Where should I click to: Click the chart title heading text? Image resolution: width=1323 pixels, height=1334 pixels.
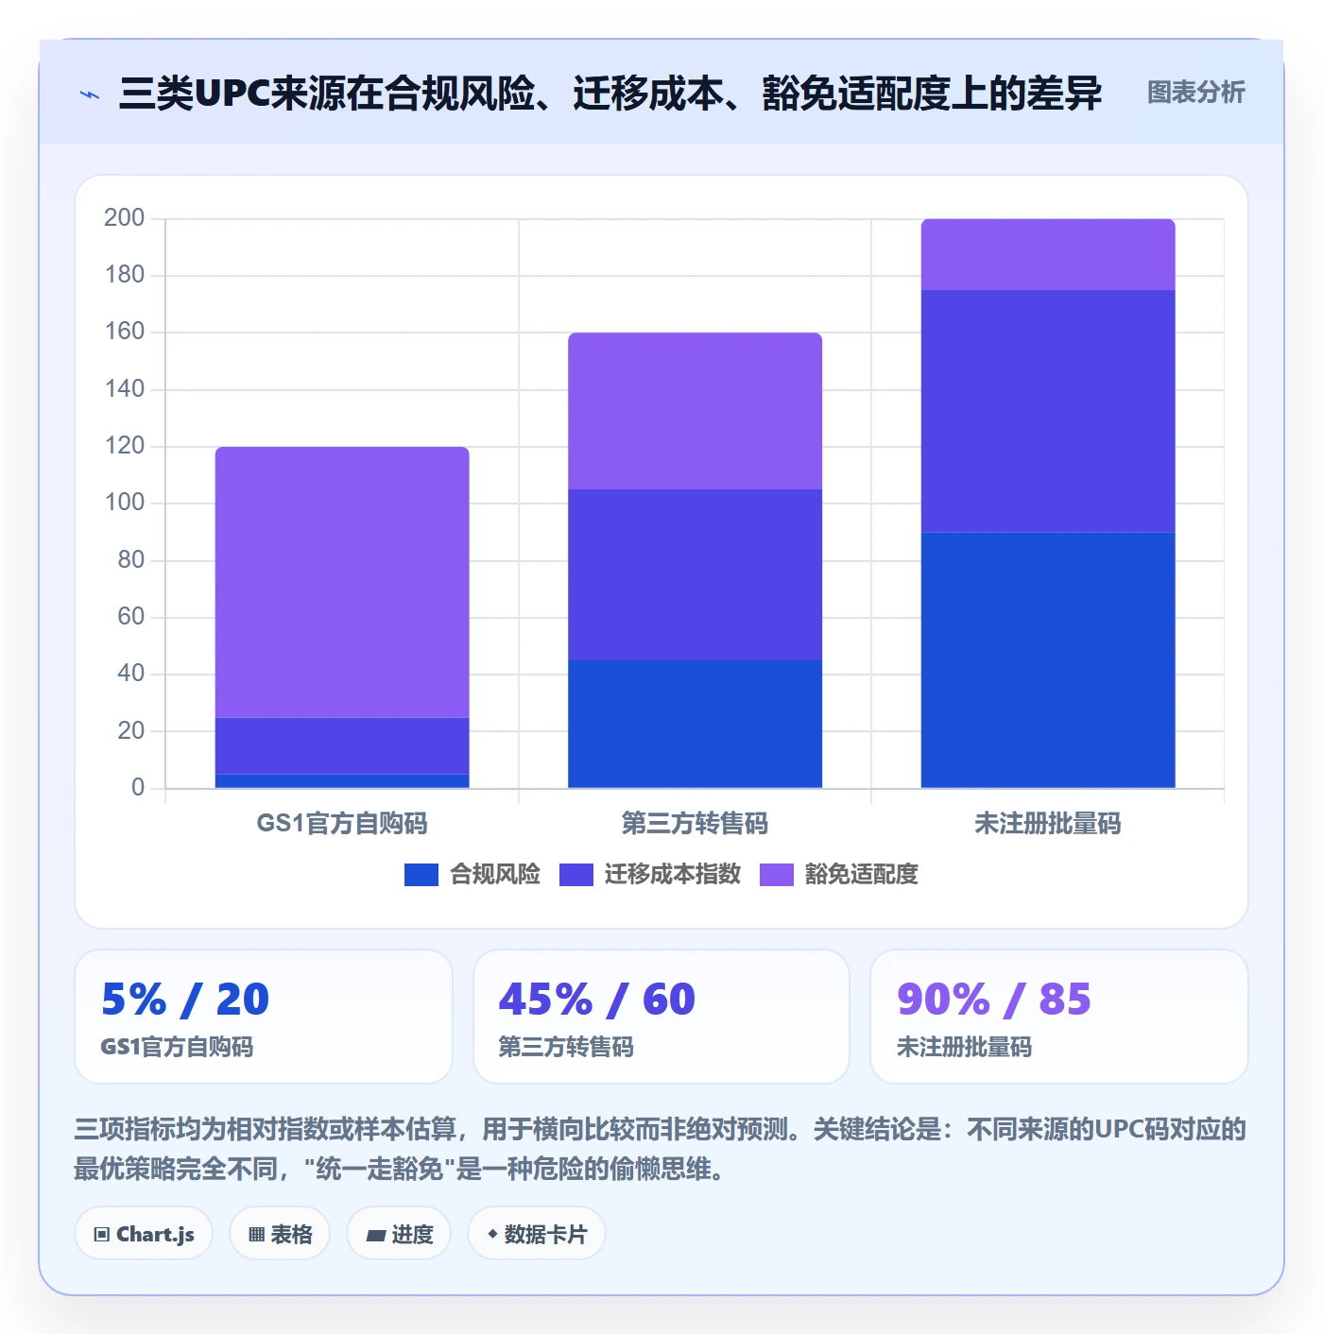[610, 93]
